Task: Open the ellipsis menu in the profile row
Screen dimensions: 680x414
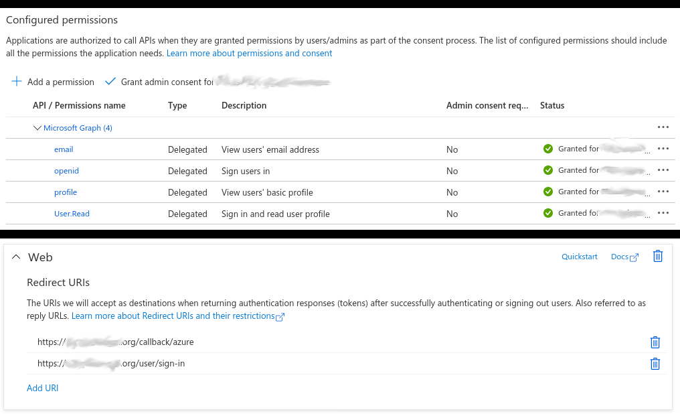Action: pos(663,192)
